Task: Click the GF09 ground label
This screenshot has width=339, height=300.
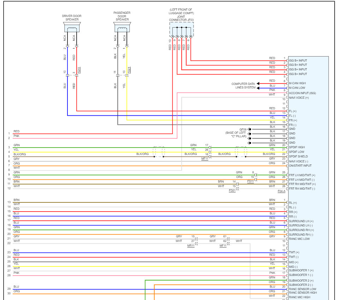Action: pyautogui.click(x=243, y=129)
